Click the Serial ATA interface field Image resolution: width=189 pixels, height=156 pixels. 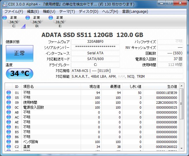pos(95,53)
